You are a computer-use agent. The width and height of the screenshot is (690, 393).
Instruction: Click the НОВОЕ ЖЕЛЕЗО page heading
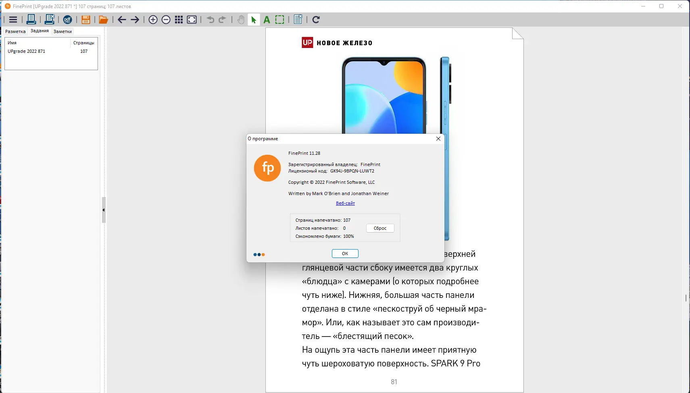pos(344,43)
